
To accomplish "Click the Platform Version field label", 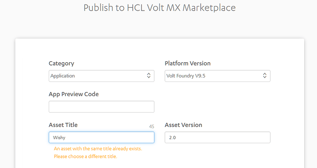I will [187, 64].
